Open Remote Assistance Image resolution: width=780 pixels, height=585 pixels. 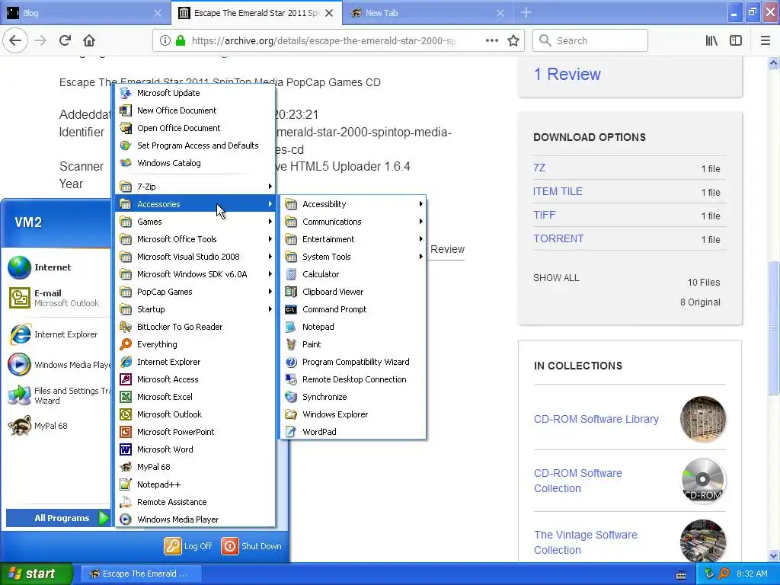[x=195, y=502]
